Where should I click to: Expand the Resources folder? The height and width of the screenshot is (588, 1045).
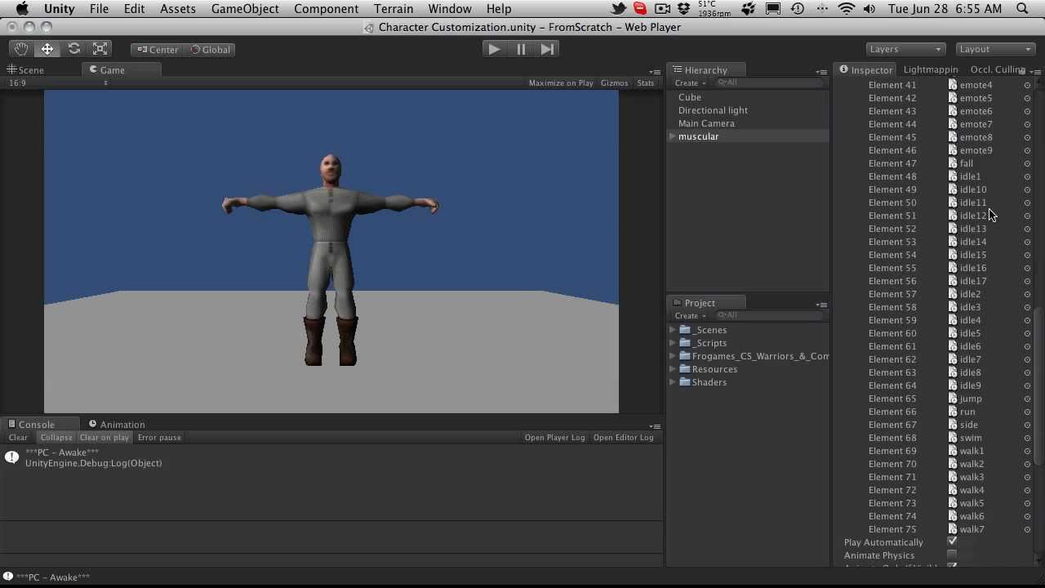click(x=673, y=369)
